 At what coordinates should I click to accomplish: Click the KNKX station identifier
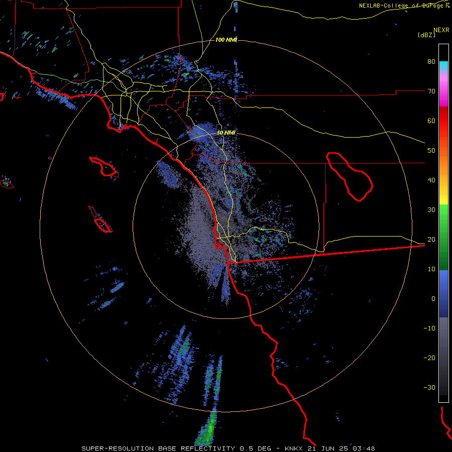(293, 448)
